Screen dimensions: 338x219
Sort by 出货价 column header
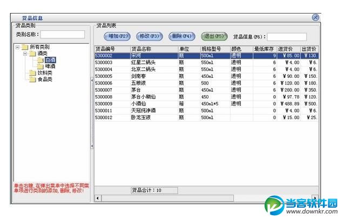[x=309, y=49]
